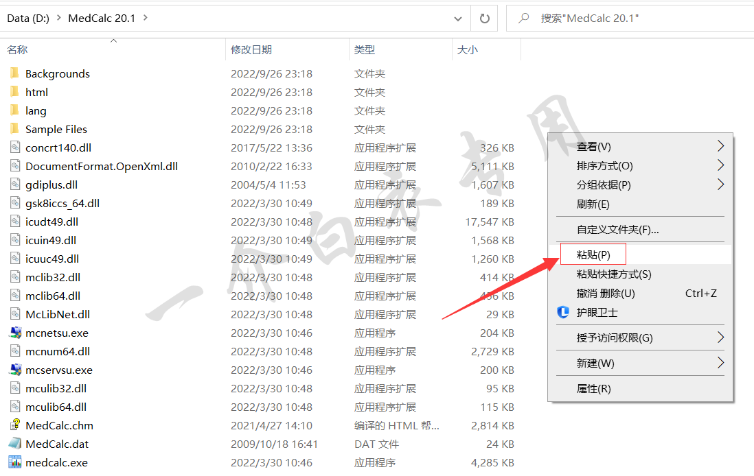Click the MedCalc.dat file icon

tap(15, 443)
